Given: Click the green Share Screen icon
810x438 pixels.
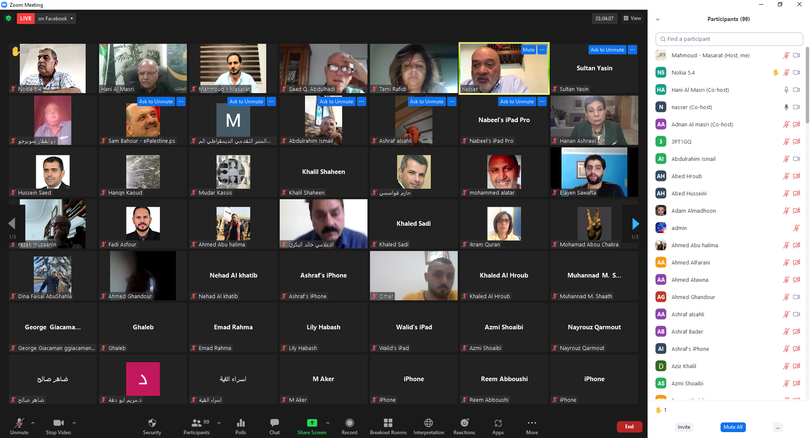Looking at the screenshot, I should click(312, 423).
